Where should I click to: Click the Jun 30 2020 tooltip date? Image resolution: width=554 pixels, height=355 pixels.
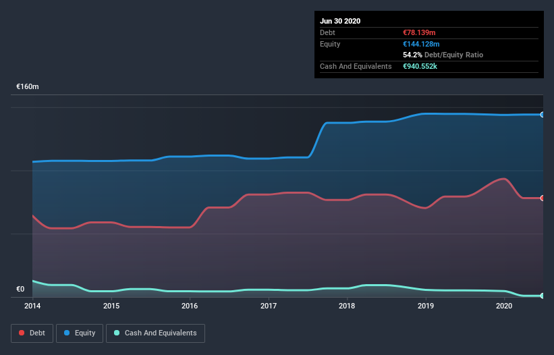click(x=340, y=21)
